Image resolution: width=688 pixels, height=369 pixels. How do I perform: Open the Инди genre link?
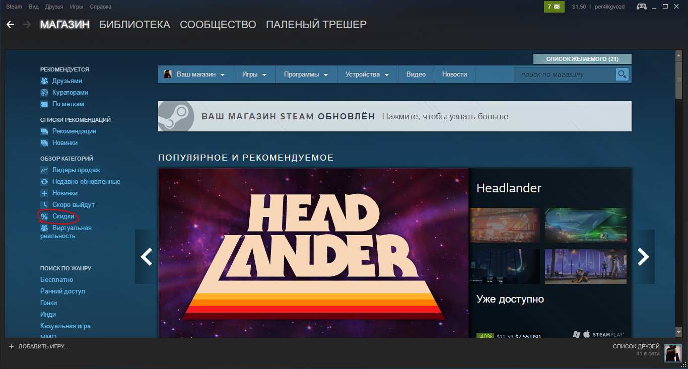click(x=48, y=315)
